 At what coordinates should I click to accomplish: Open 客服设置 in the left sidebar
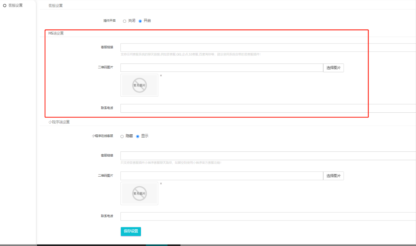[15, 6]
